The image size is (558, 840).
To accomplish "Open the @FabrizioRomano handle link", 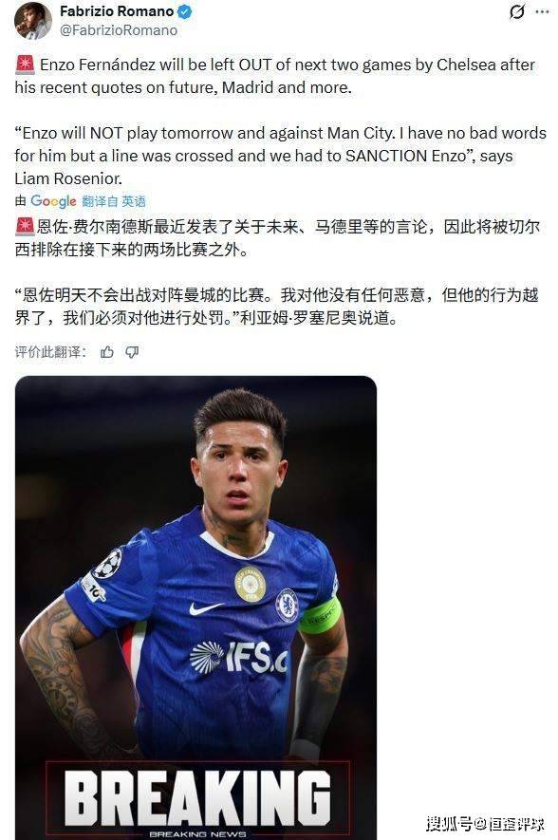I will (119, 30).
